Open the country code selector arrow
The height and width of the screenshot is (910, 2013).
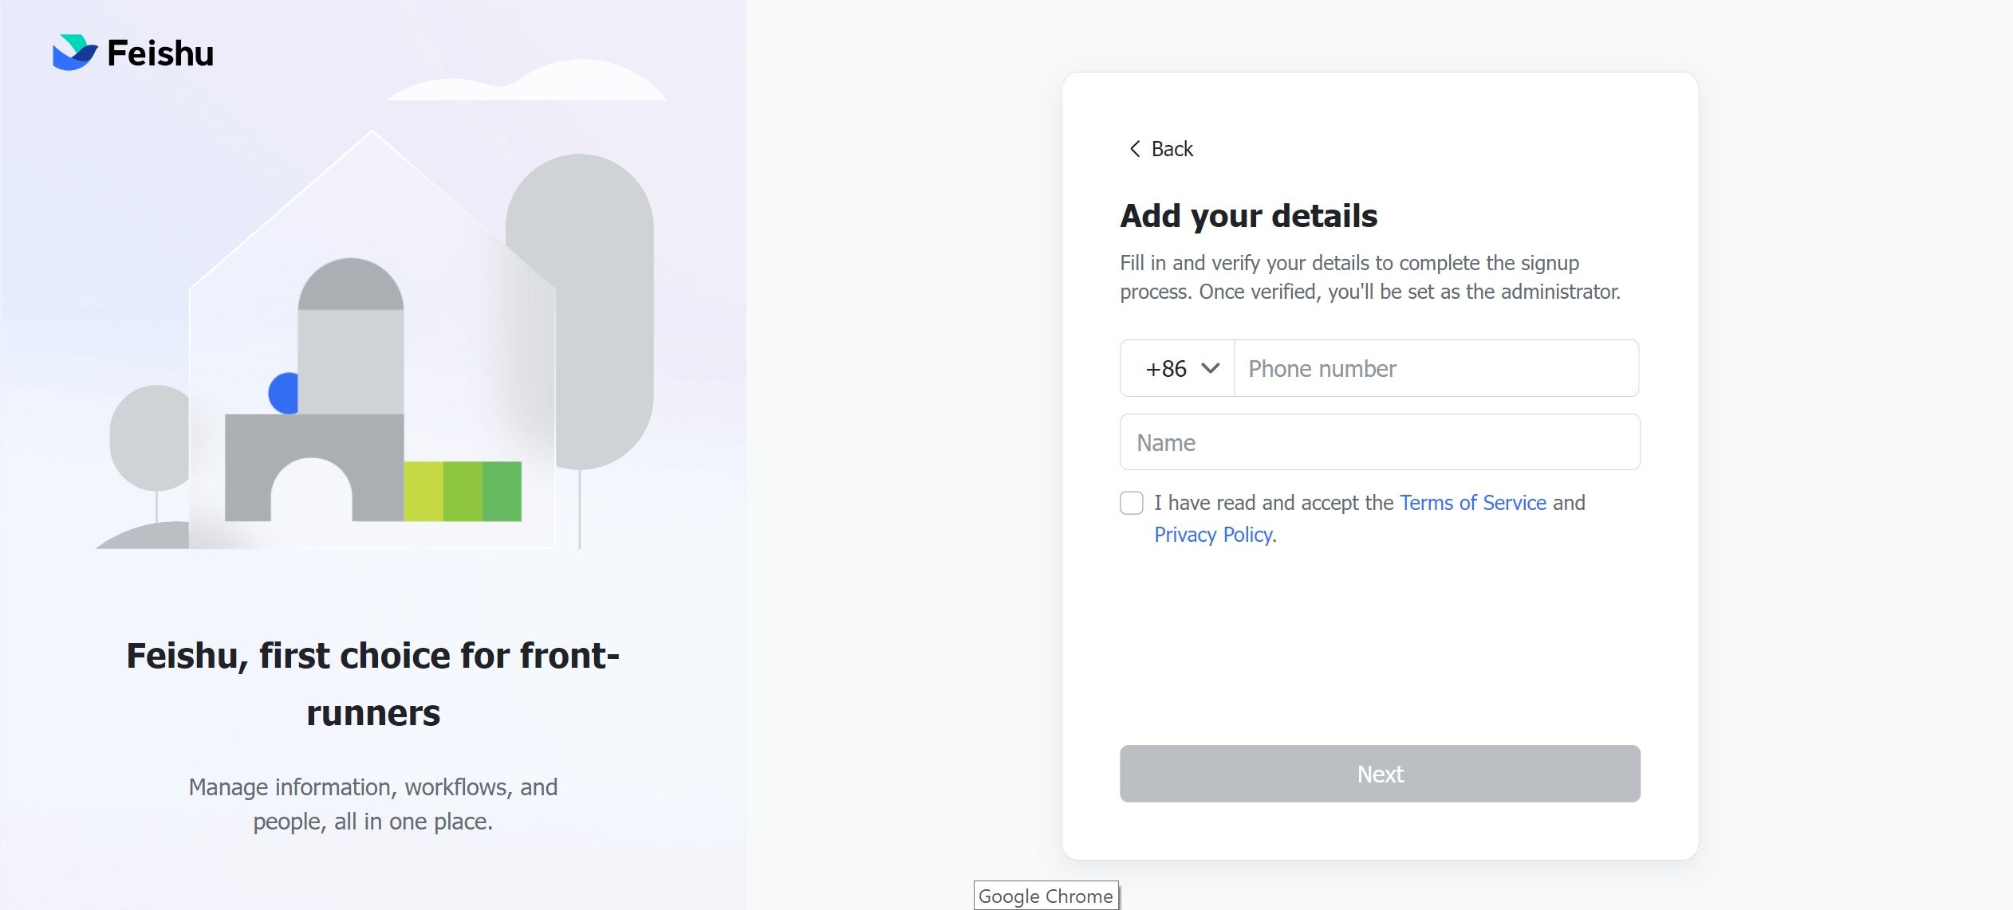pyautogui.click(x=1211, y=368)
